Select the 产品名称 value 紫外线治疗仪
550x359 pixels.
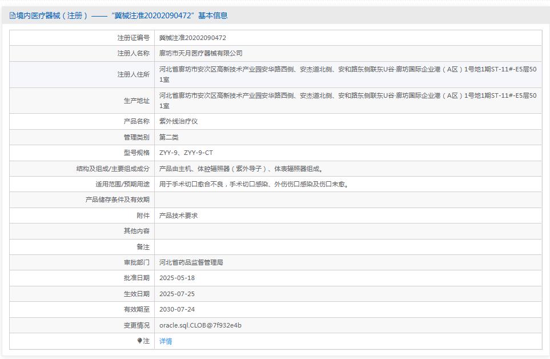click(x=178, y=121)
